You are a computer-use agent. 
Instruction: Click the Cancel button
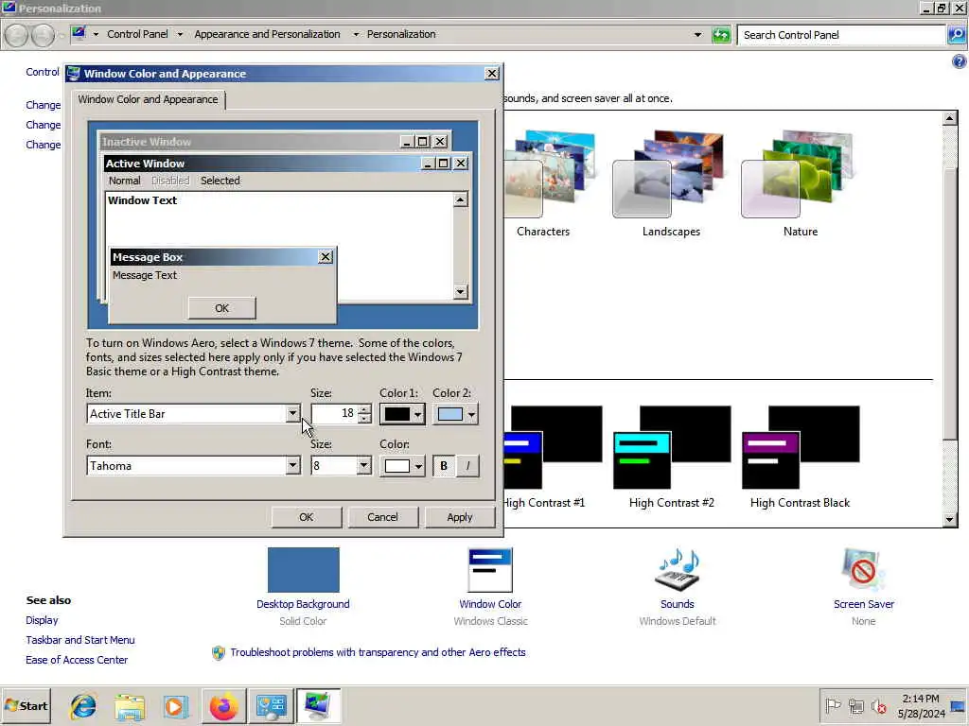point(382,517)
